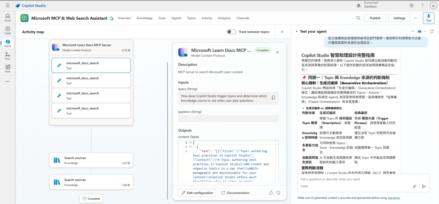The width and height of the screenshot is (439, 204).
Task: Click the Publish button
Action: click(375, 18)
